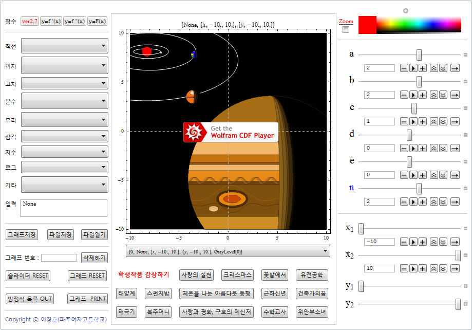Click the 그래프 번호 input field
The height and width of the screenshot is (330, 472).
coord(59,258)
